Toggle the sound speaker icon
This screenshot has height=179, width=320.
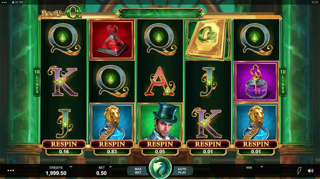[x=310, y=171]
